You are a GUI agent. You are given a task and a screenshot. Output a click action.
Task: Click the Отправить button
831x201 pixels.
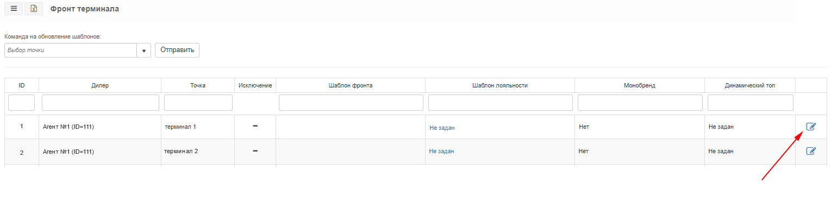[x=177, y=50]
